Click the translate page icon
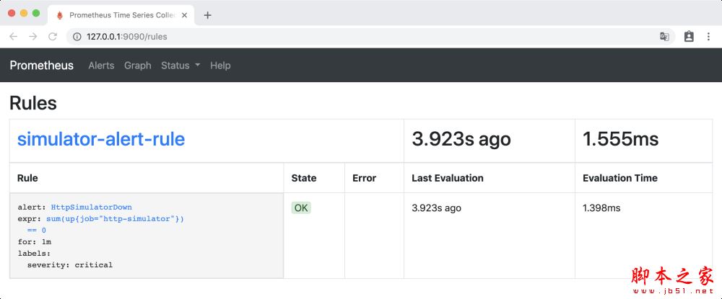722x299 pixels. (664, 36)
